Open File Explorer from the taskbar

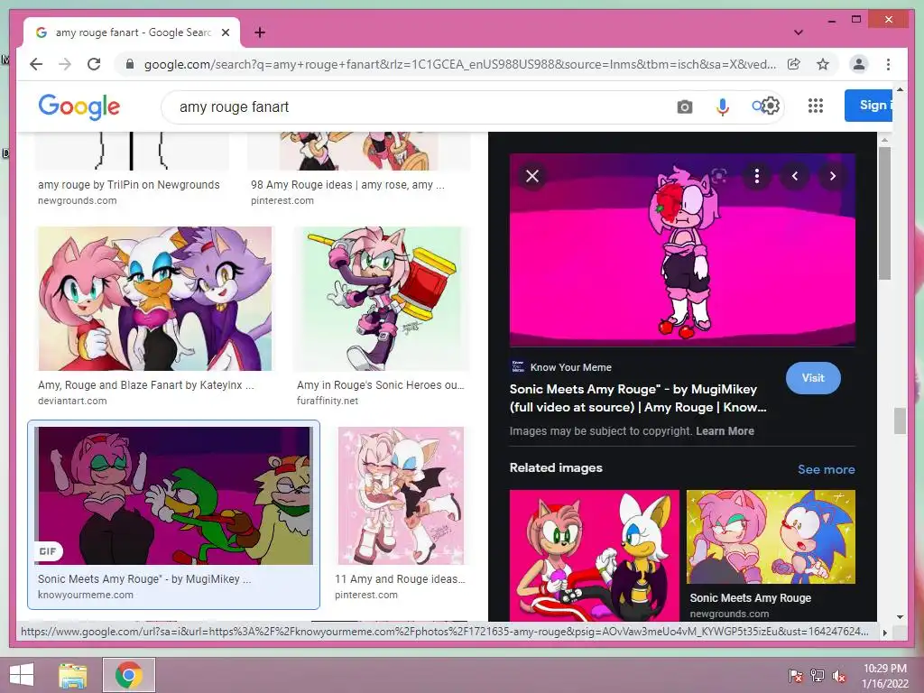point(72,675)
